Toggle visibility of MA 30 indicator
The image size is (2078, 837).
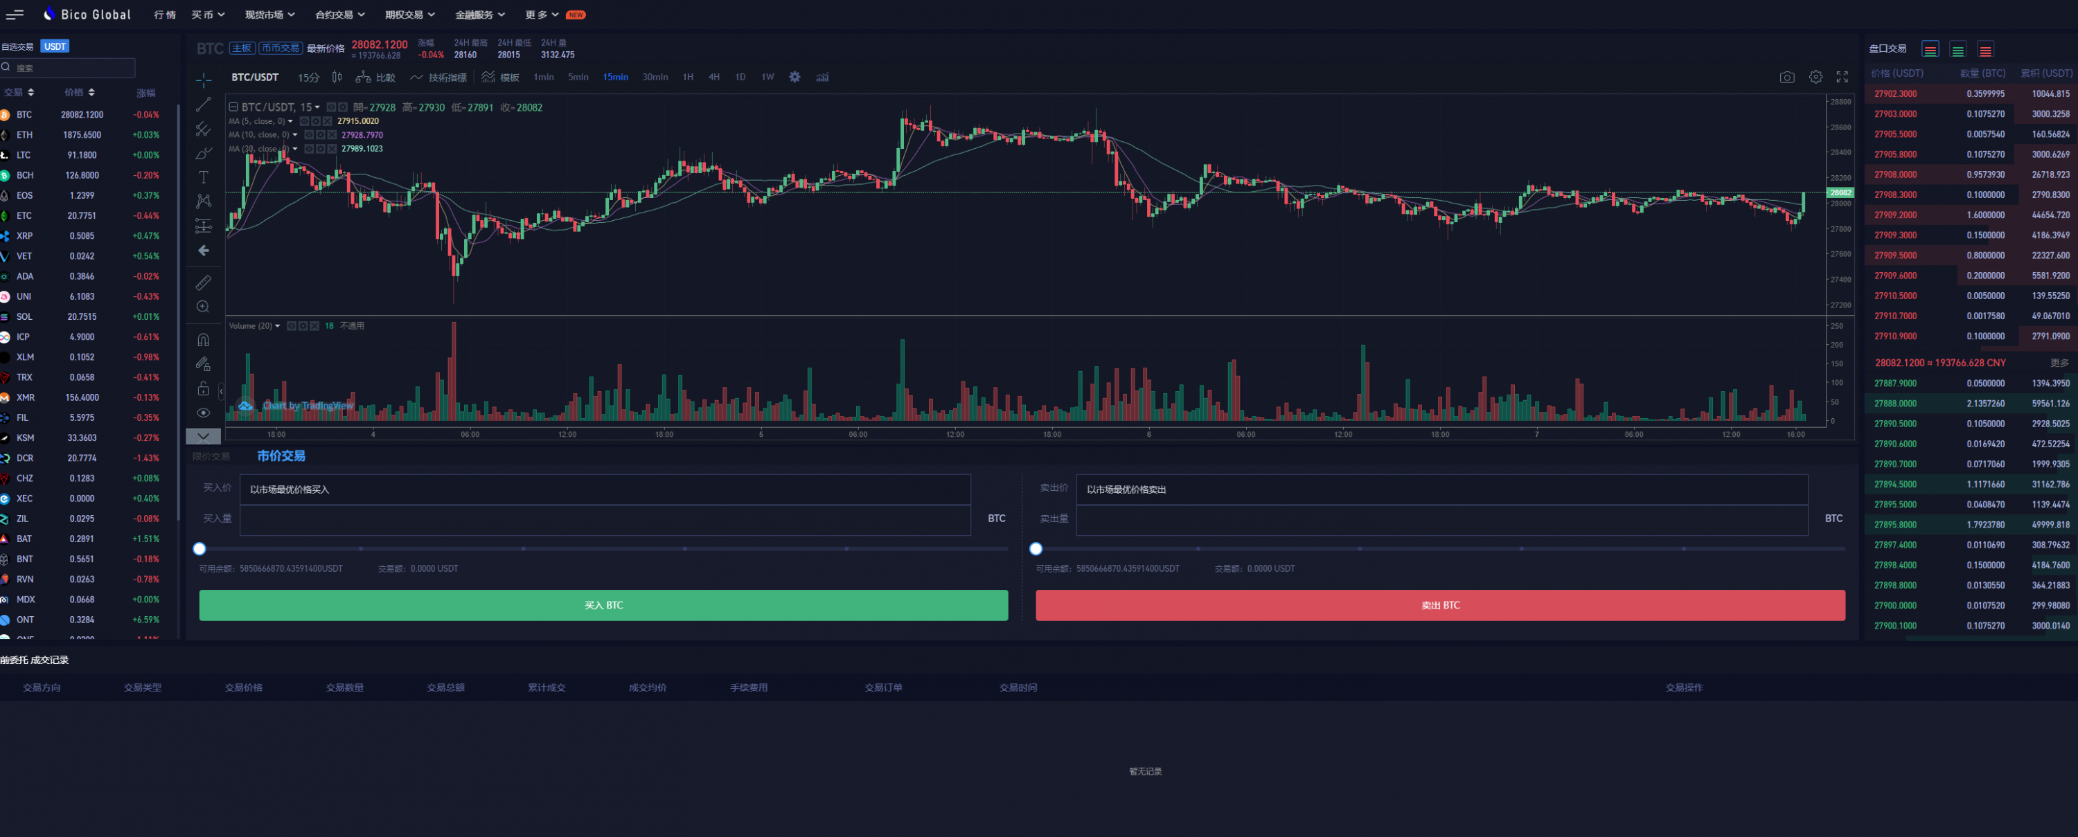tap(310, 149)
